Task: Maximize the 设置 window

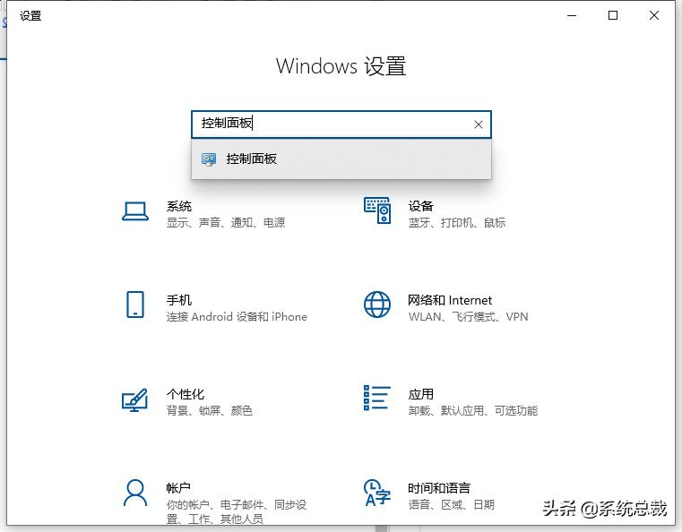Action: pyautogui.click(x=613, y=15)
